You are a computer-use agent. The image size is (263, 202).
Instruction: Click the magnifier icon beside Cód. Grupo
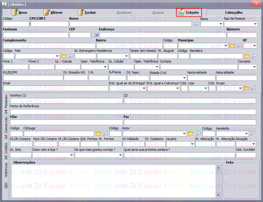tap(253, 88)
